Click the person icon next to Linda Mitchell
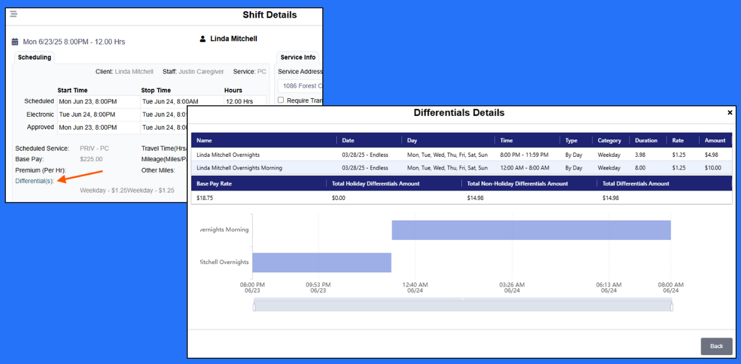 [203, 38]
